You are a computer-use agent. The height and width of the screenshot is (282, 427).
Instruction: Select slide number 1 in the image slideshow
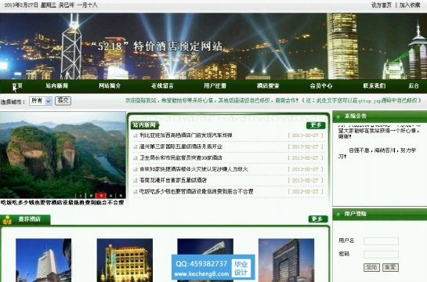point(81,195)
